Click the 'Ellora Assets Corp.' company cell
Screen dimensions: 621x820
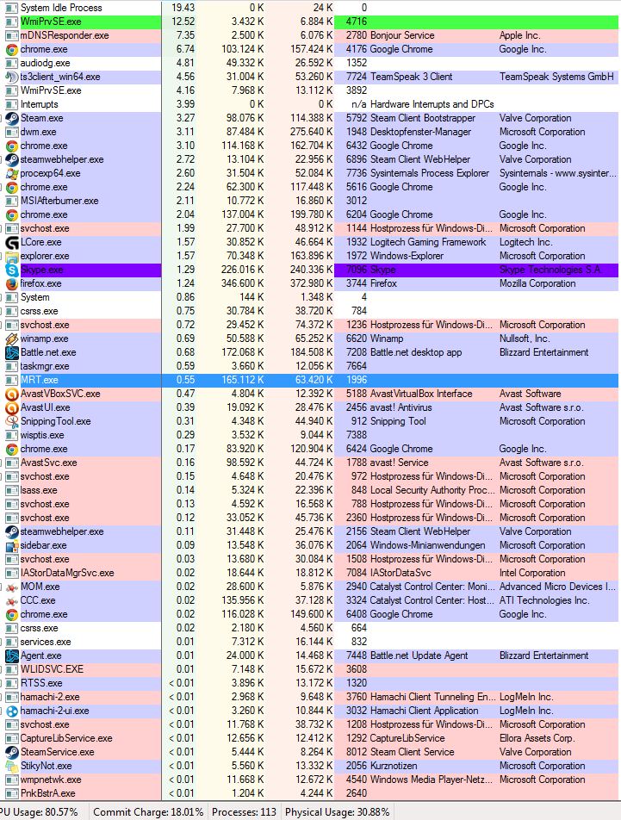coord(537,738)
